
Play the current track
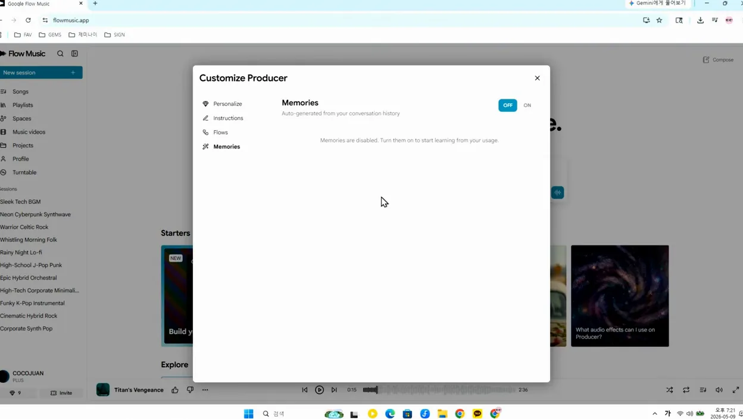320,390
